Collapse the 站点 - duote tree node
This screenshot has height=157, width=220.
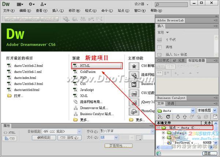coord(159,128)
